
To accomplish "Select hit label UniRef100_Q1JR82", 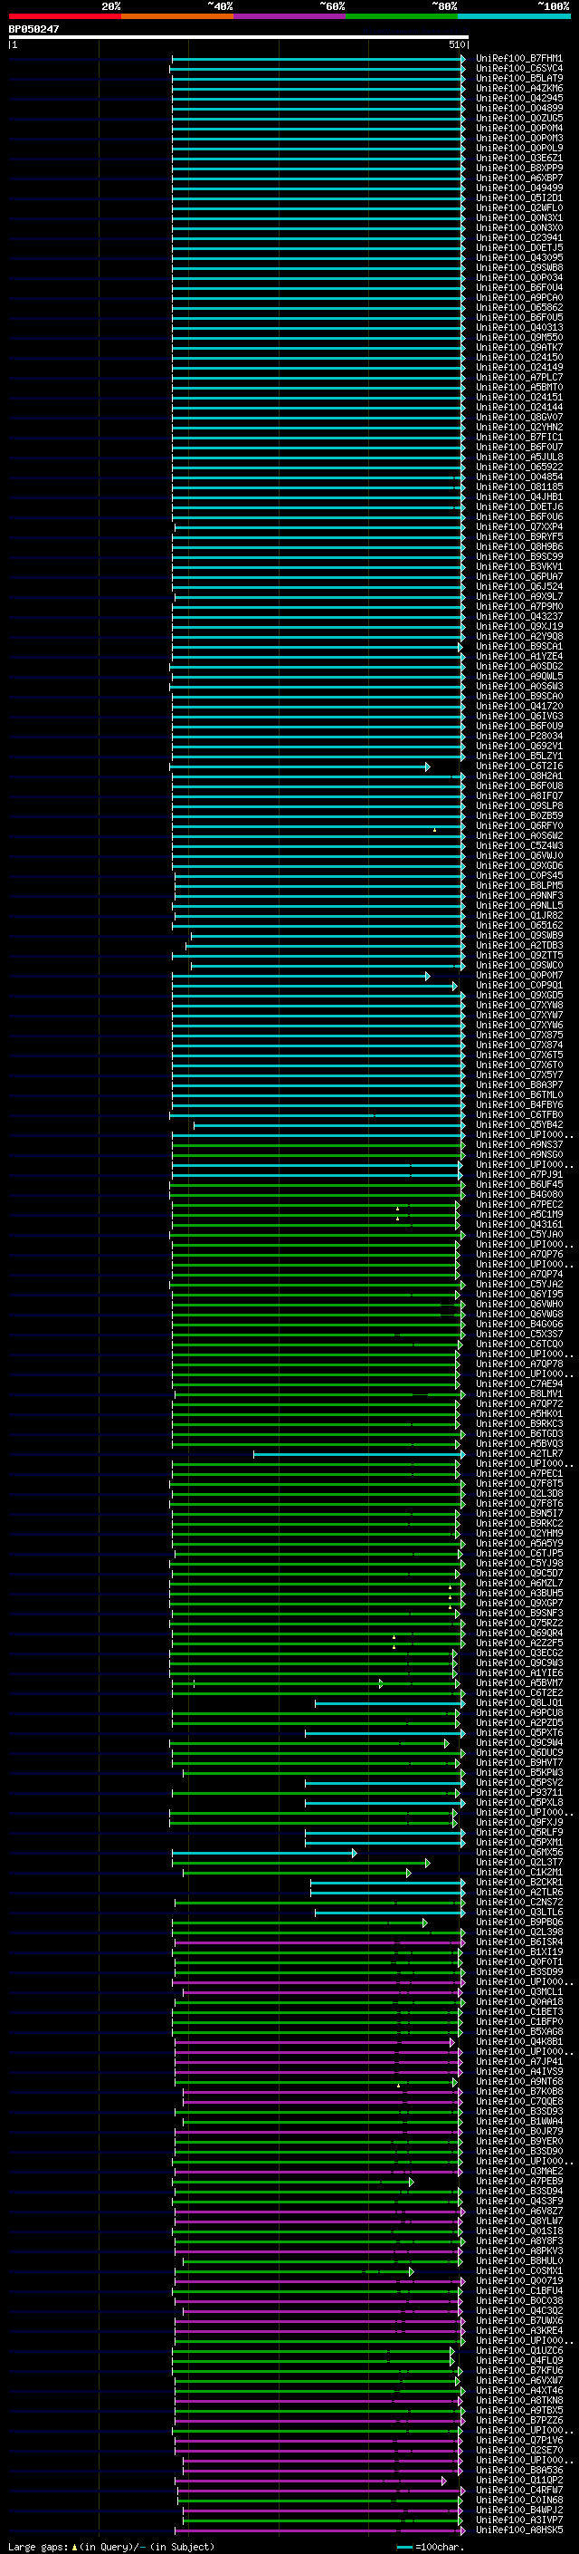I will [518, 916].
